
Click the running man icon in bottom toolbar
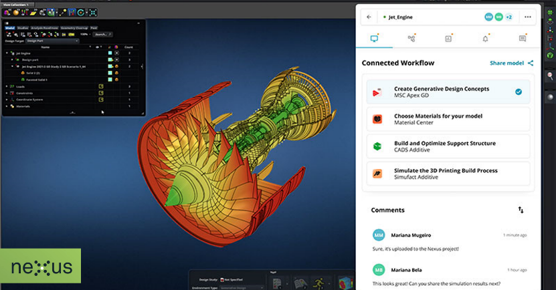[x=318, y=284]
